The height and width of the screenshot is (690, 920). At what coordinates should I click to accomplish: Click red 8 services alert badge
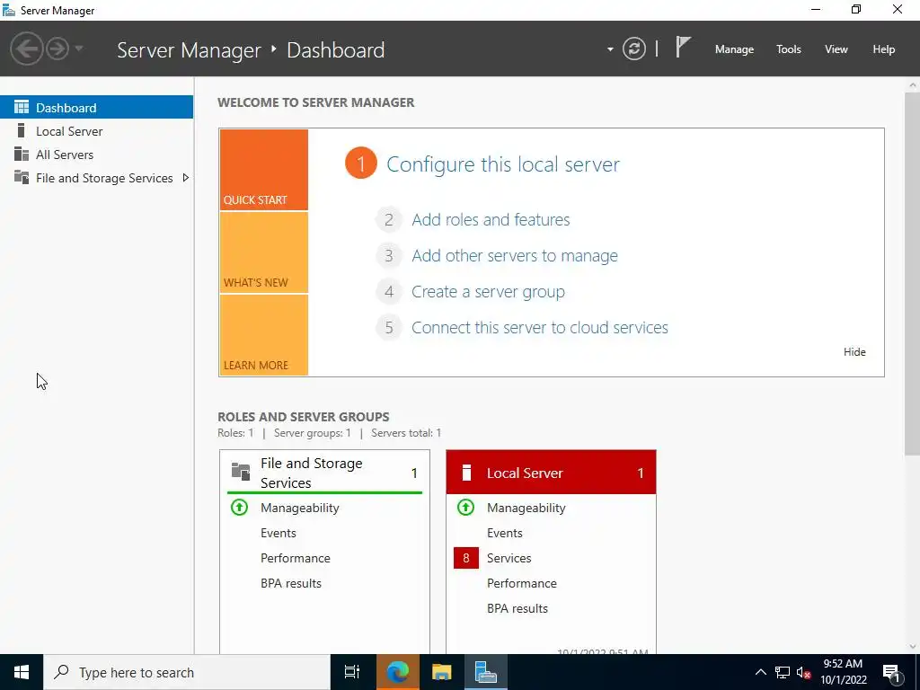(466, 558)
